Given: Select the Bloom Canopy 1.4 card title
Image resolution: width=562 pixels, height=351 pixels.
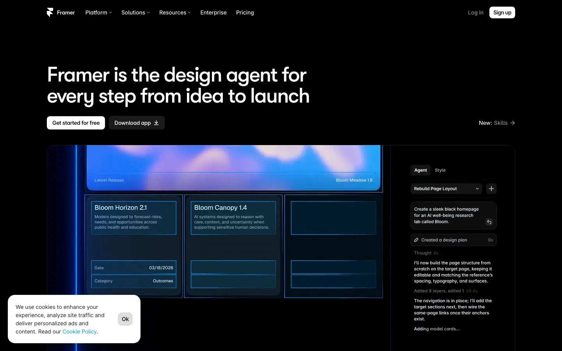Looking at the screenshot, I should click(221, 207).
